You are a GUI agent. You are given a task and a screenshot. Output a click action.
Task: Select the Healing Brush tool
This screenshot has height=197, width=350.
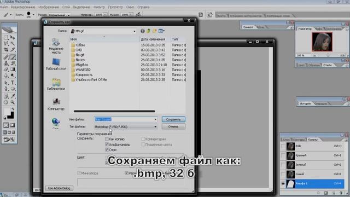[x=6, y=57]
